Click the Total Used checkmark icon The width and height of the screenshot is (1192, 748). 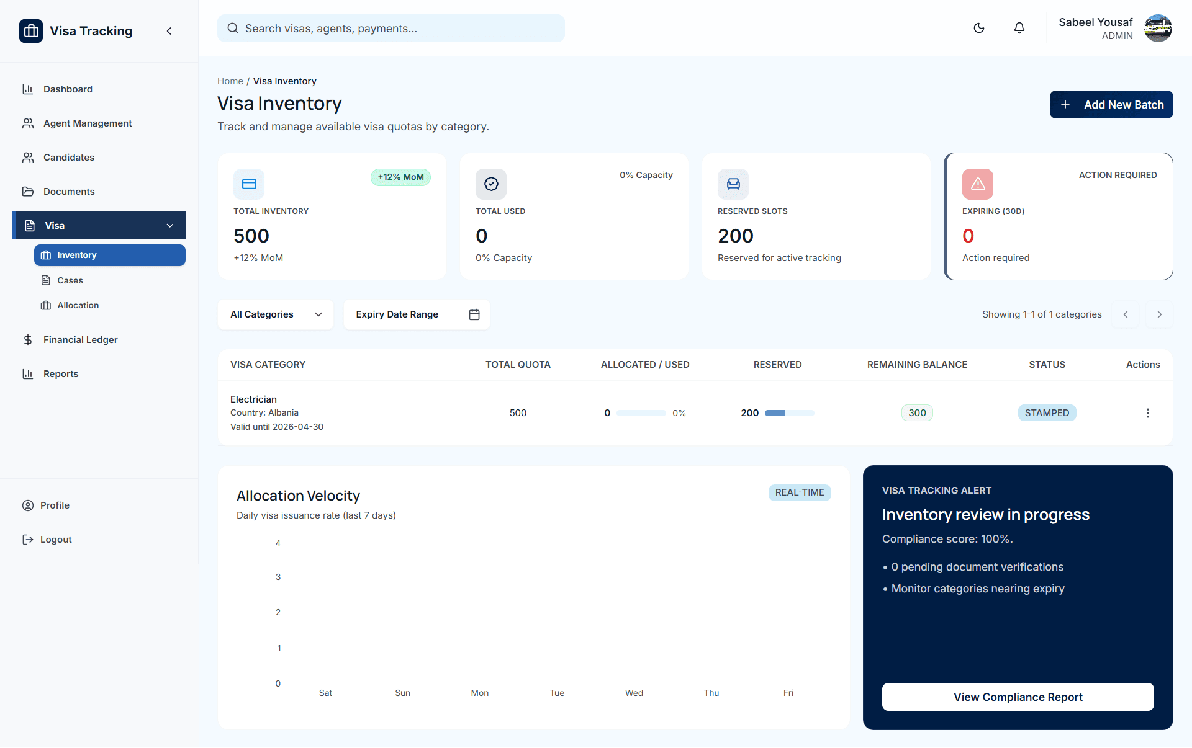click(x=491, y=184)
